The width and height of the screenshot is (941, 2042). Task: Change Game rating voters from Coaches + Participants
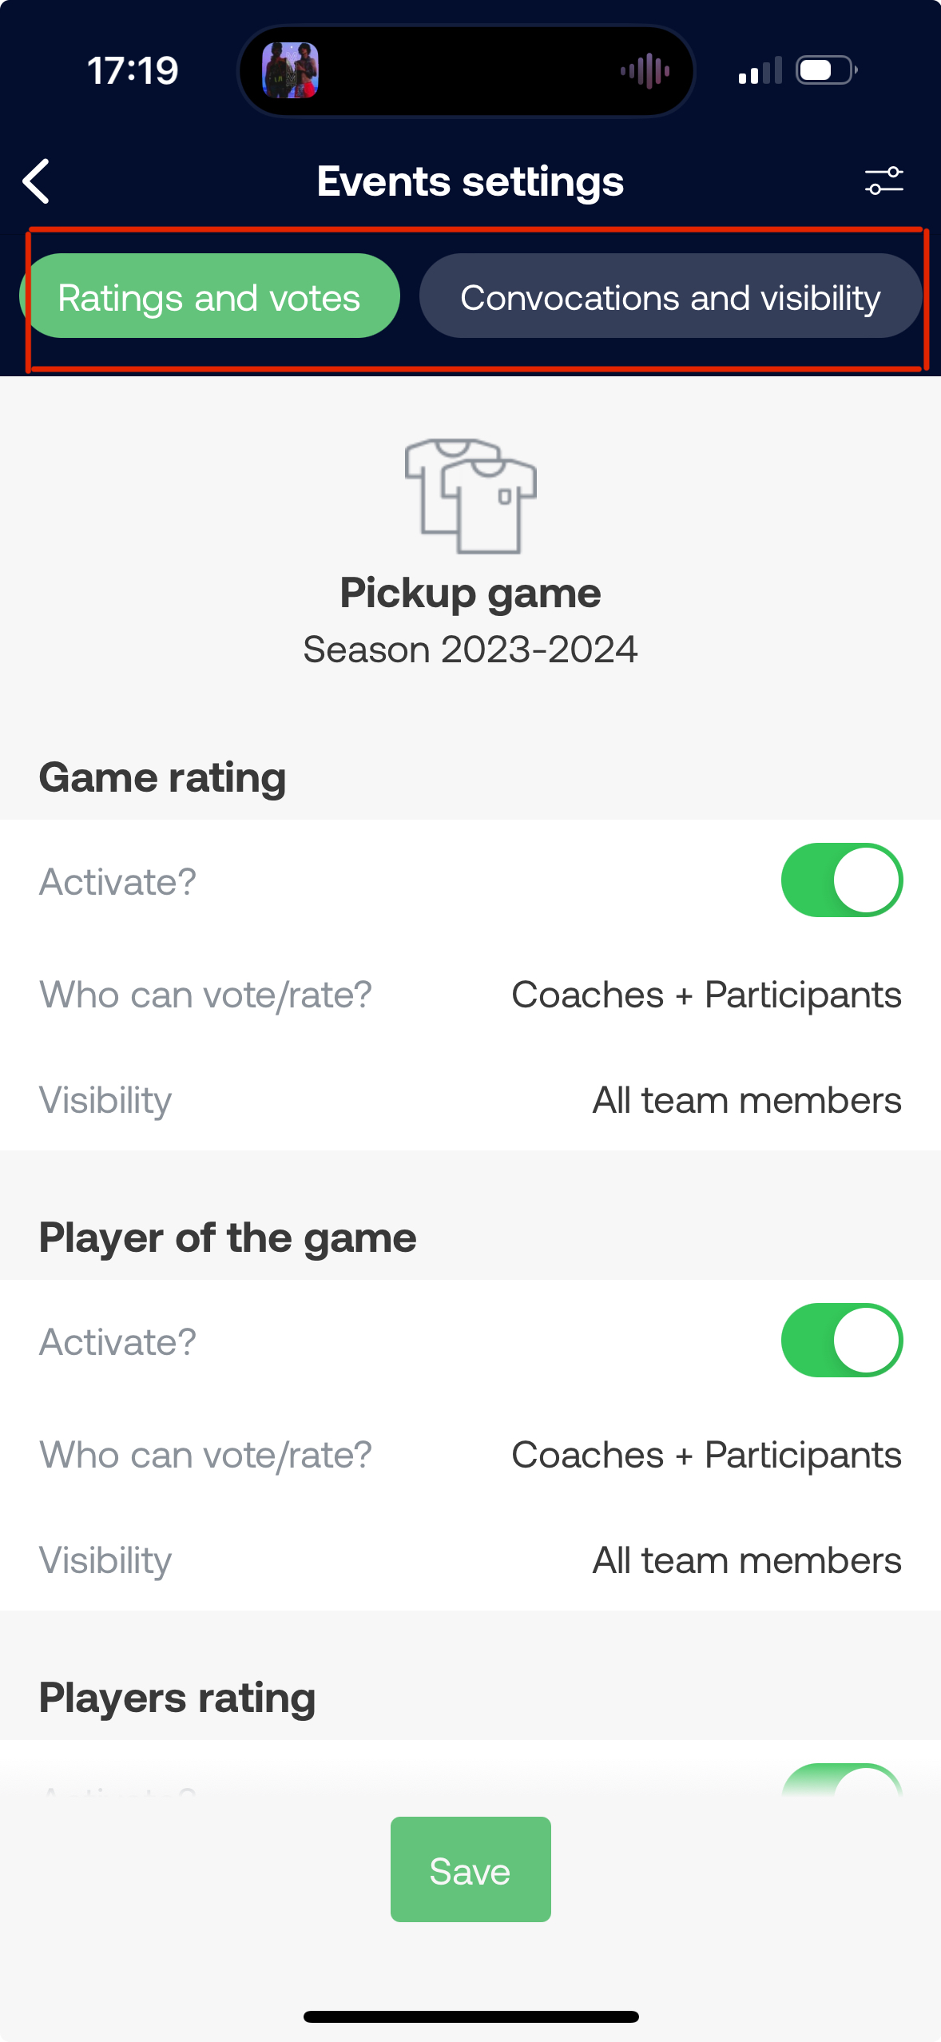[x=706, y=995]
